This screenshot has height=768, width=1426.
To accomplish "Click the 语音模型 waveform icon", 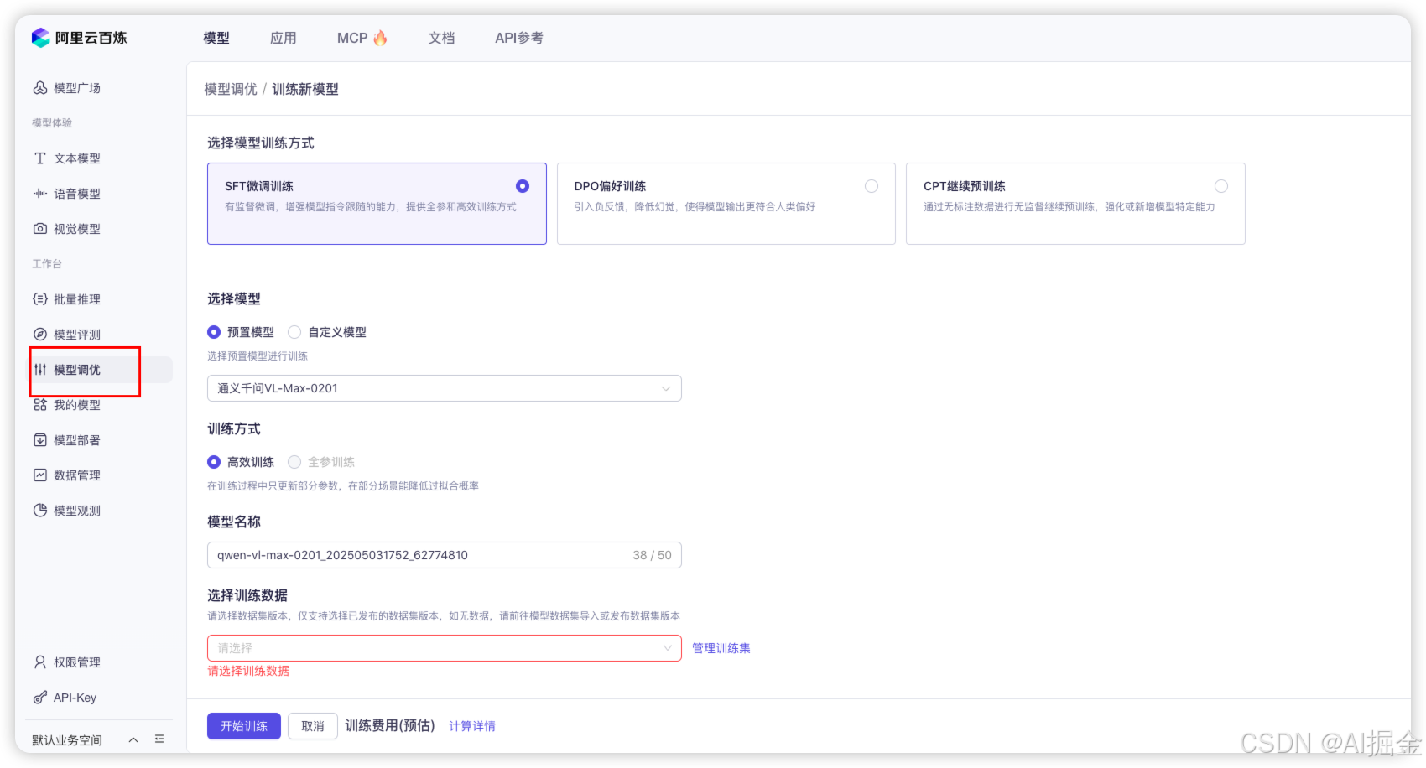I will [x=40, y=194].
